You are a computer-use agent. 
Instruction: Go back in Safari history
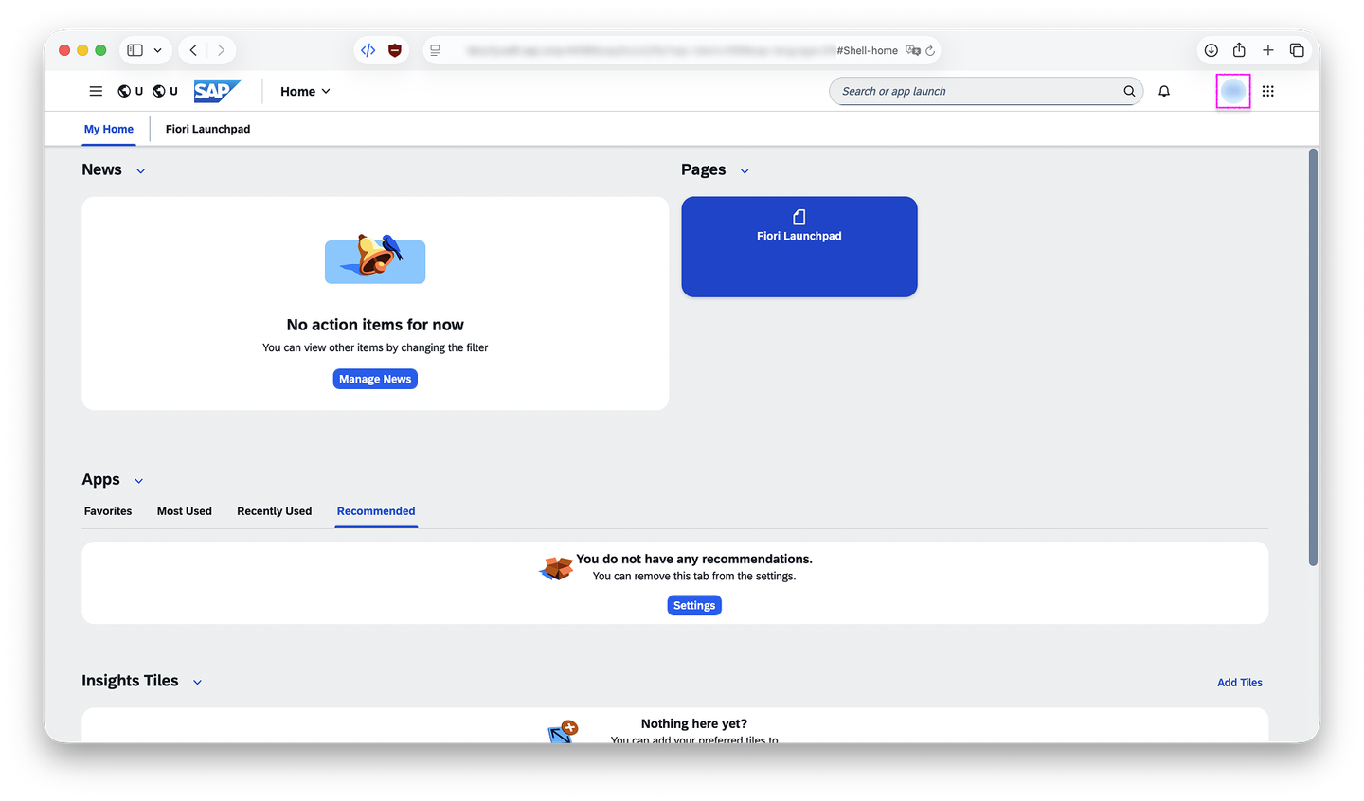pyautogui.click(x=193, y=50)
